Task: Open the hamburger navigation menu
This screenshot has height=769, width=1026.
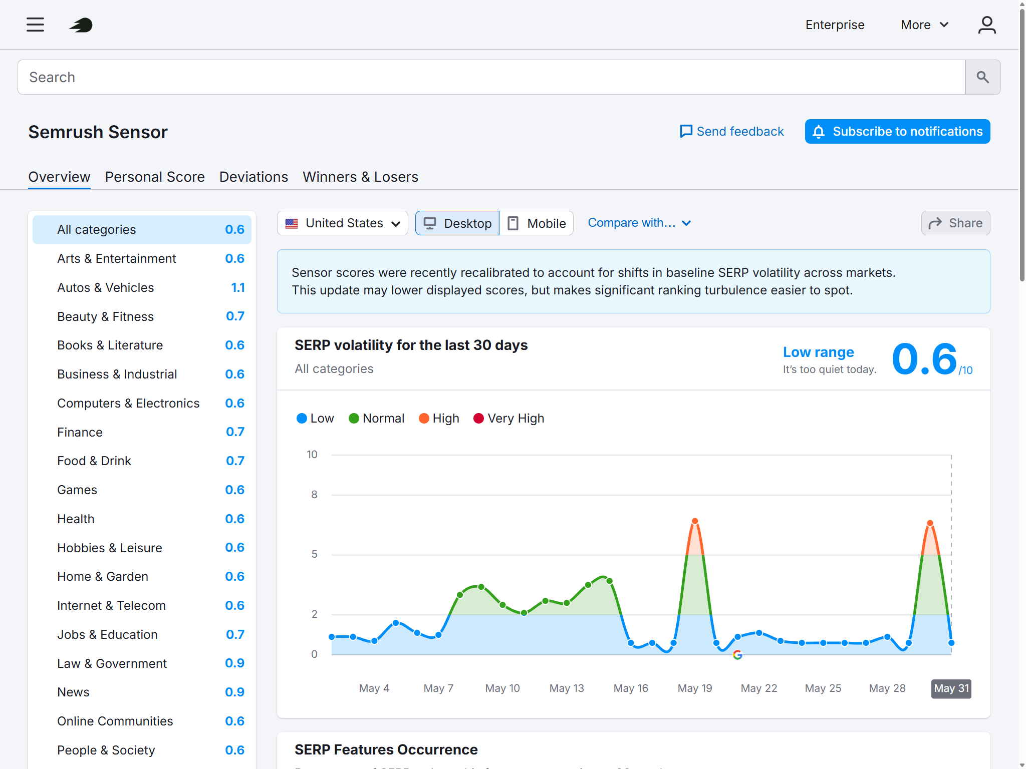Action: (35, 25)
